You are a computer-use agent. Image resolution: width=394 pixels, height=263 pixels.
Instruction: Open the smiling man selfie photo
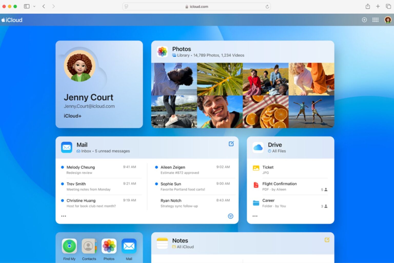point(220,112)
